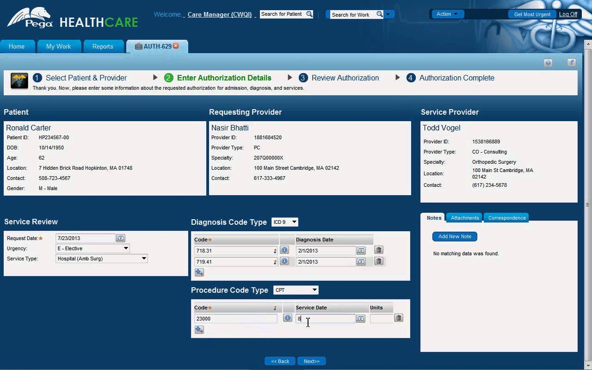
Task: Click the Search for Patient magnifier icon
Action: click(x=309, y=14)
